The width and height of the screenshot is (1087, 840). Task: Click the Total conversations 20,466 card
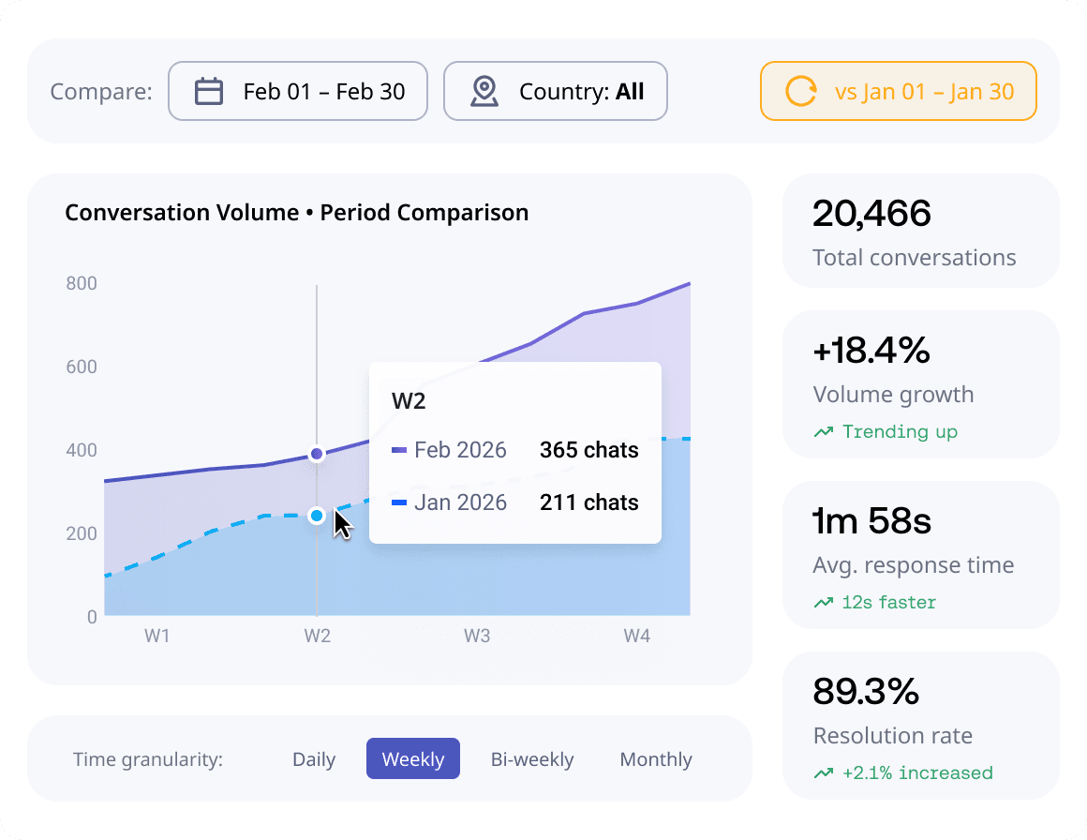[920, 231]
